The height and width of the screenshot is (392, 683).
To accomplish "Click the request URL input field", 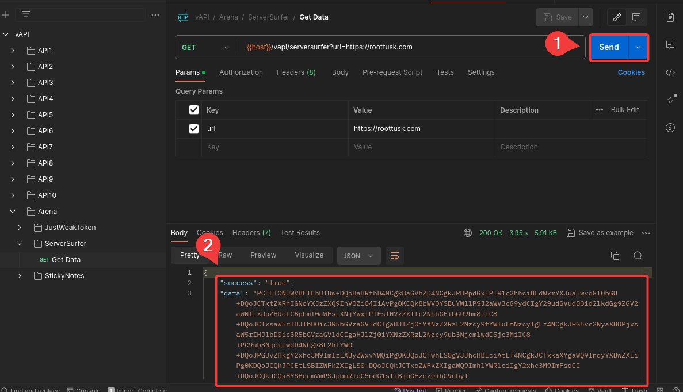I will point(403,47).
